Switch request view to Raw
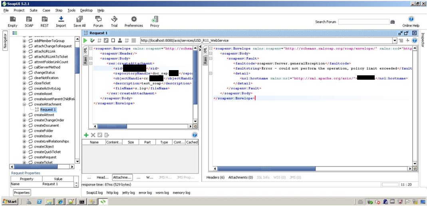The image size is (427, 206). pyautogui.click(x=85, y=60)
